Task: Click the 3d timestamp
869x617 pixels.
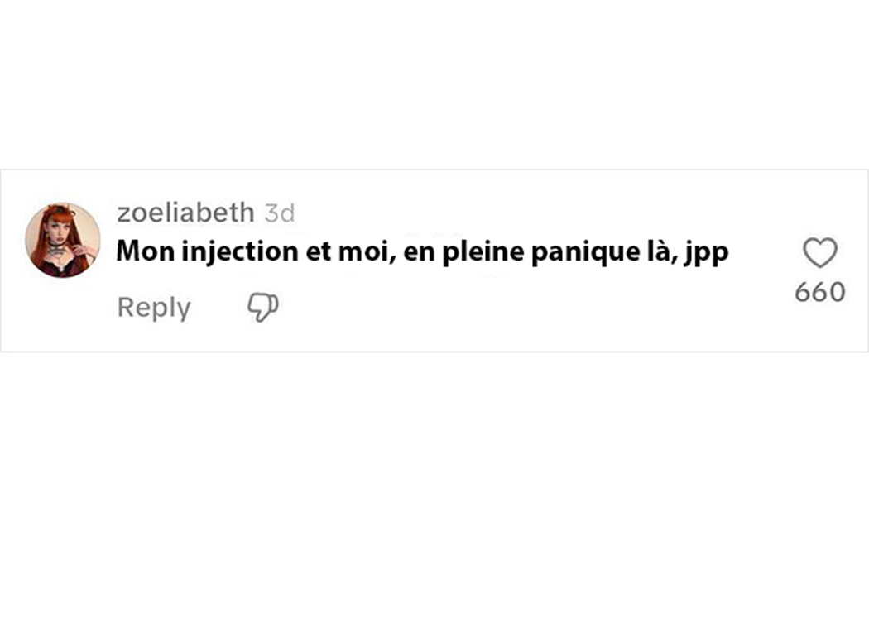Action: [x=280, y=213]
